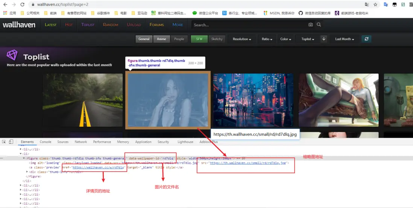
Task: Open the highlighted rd7dlq woman wallpaper thumbnail
Action: tap(168, 100)
